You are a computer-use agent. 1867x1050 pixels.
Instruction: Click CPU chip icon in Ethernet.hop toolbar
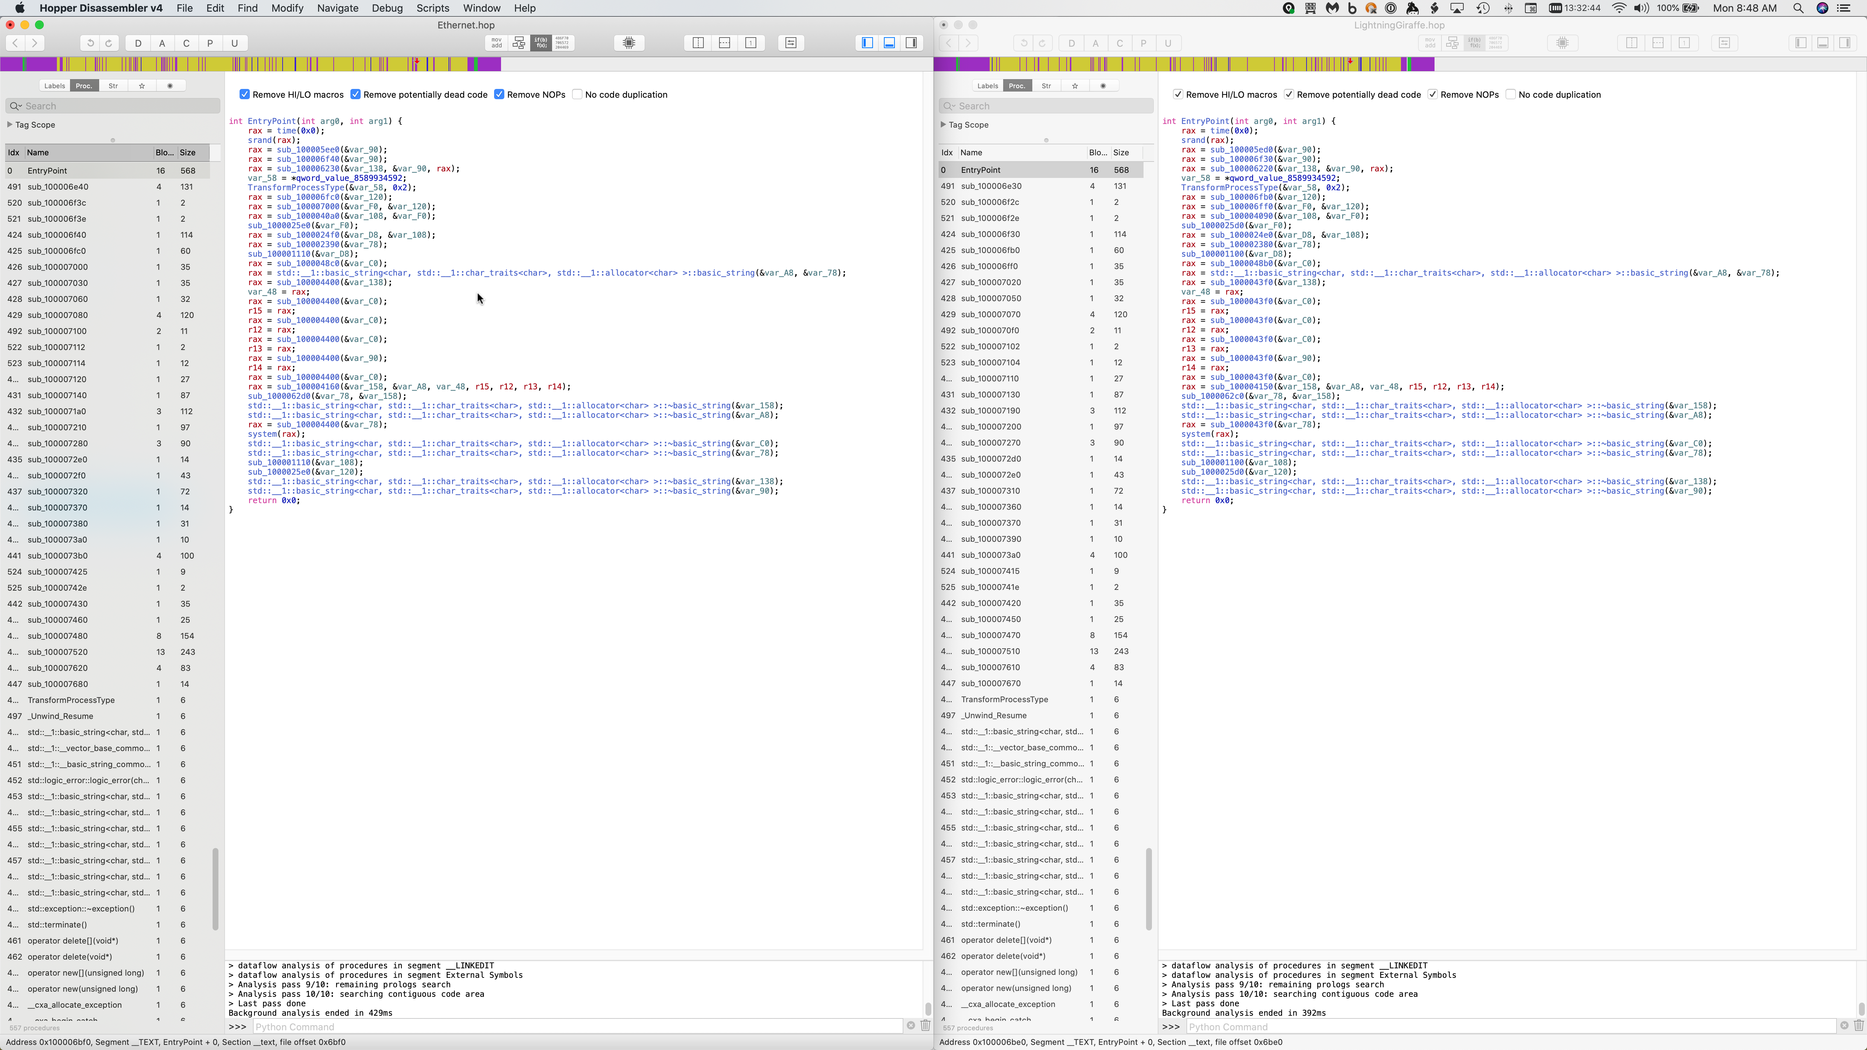629,43
